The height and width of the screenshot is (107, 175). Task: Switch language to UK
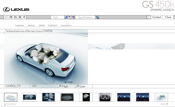pos(6,17)
